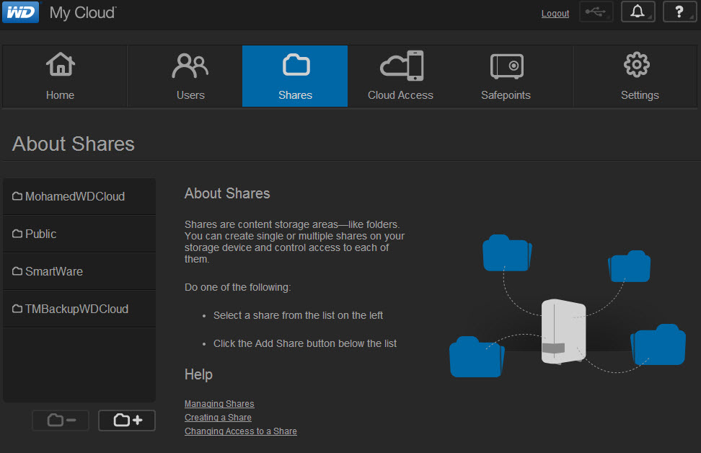Open the Settings tab

coord(635,76)
